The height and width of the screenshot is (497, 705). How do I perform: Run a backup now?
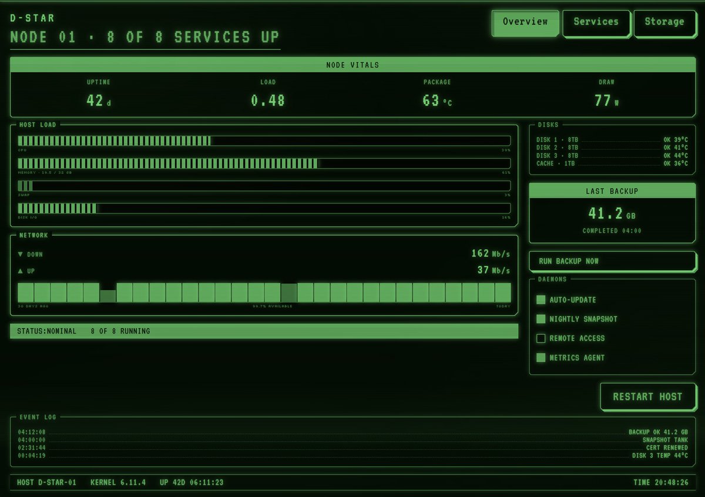(x=612, y=261)
